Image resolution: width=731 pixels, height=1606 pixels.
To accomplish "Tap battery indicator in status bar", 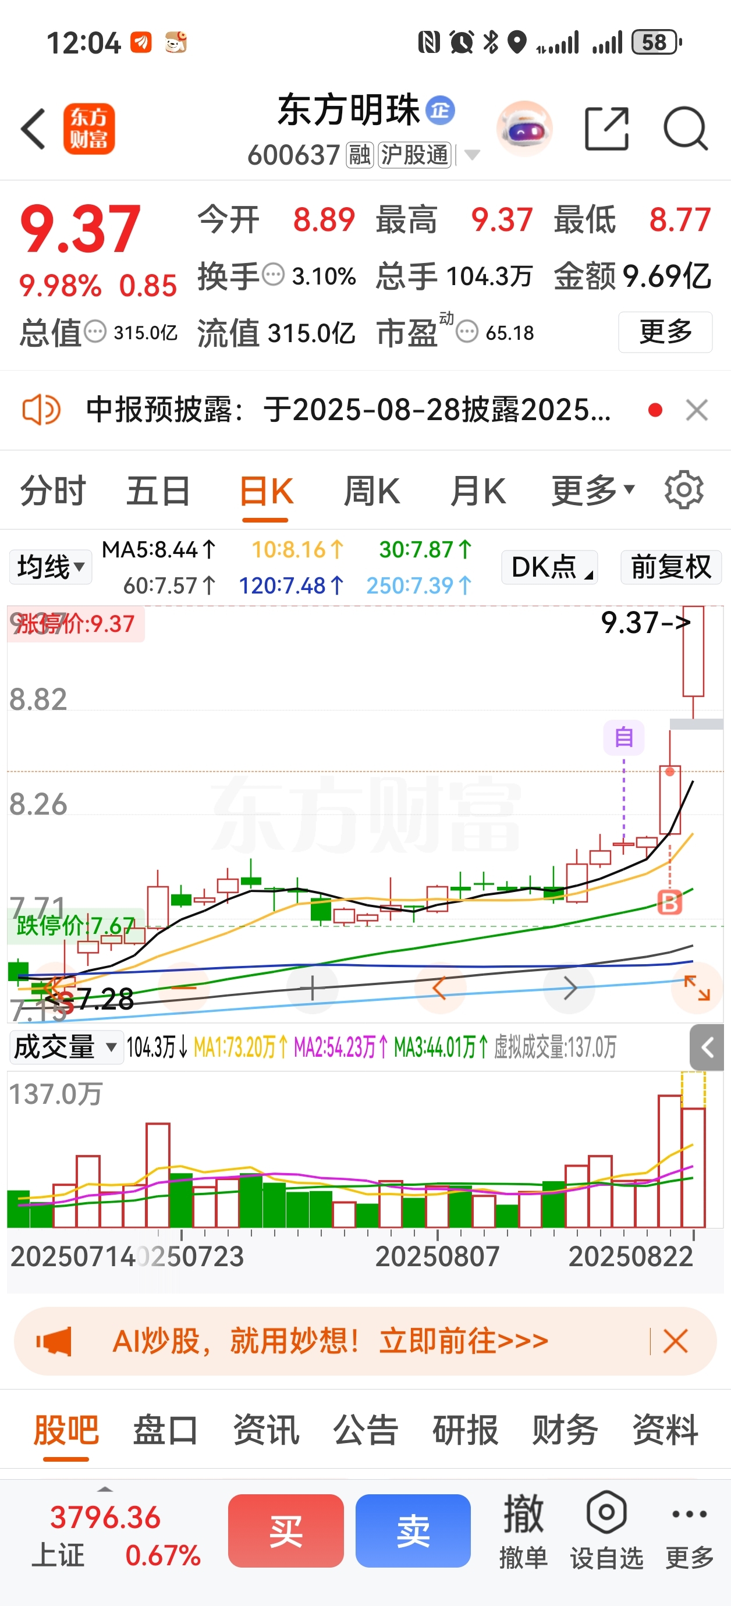I will [x=657, y=42].
